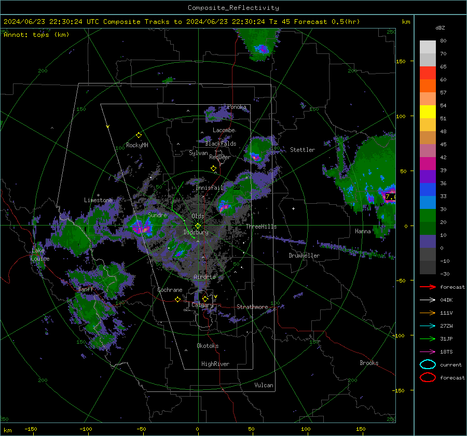
Task: Select the cyan current ellipse legend icon
Action: tap(428, 364)
